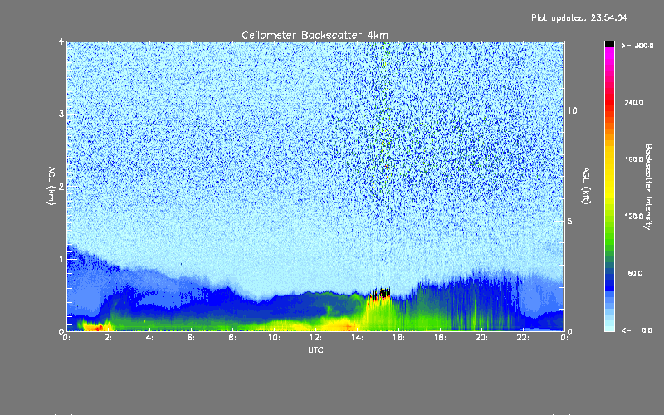Click the 'Ceilometer Backscatter 4km' plot title
The image size is (664, 415).
[x=315, y=35]
